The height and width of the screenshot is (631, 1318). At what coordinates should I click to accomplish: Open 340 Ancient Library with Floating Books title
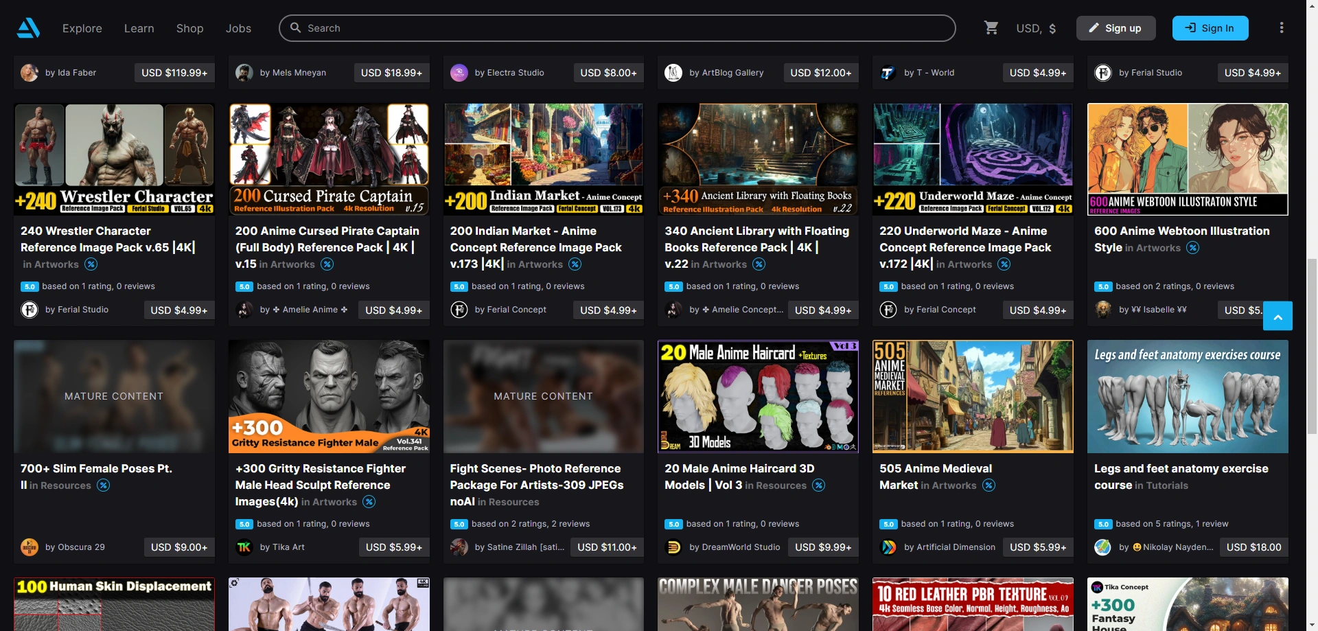tap(756, 247)
